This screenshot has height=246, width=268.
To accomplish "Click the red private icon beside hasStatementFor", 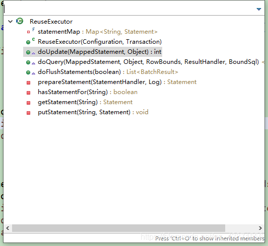I will point(28,93).
